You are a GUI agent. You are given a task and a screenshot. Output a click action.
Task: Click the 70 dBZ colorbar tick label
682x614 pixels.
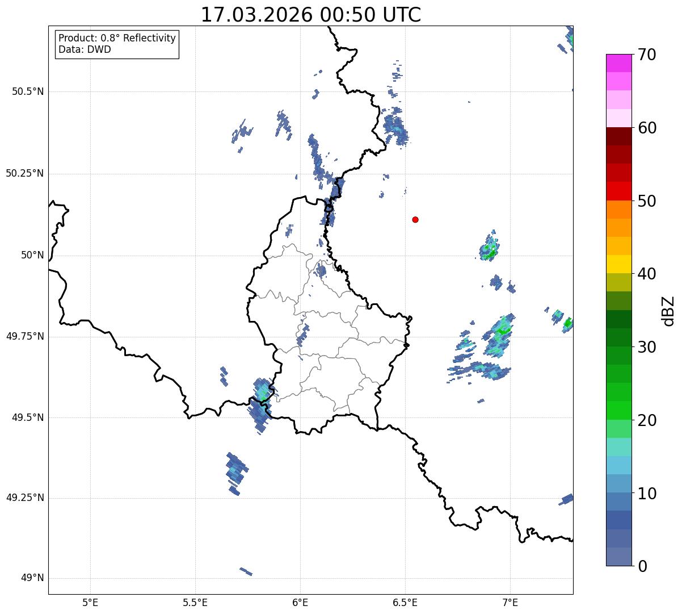coord(647,55)
